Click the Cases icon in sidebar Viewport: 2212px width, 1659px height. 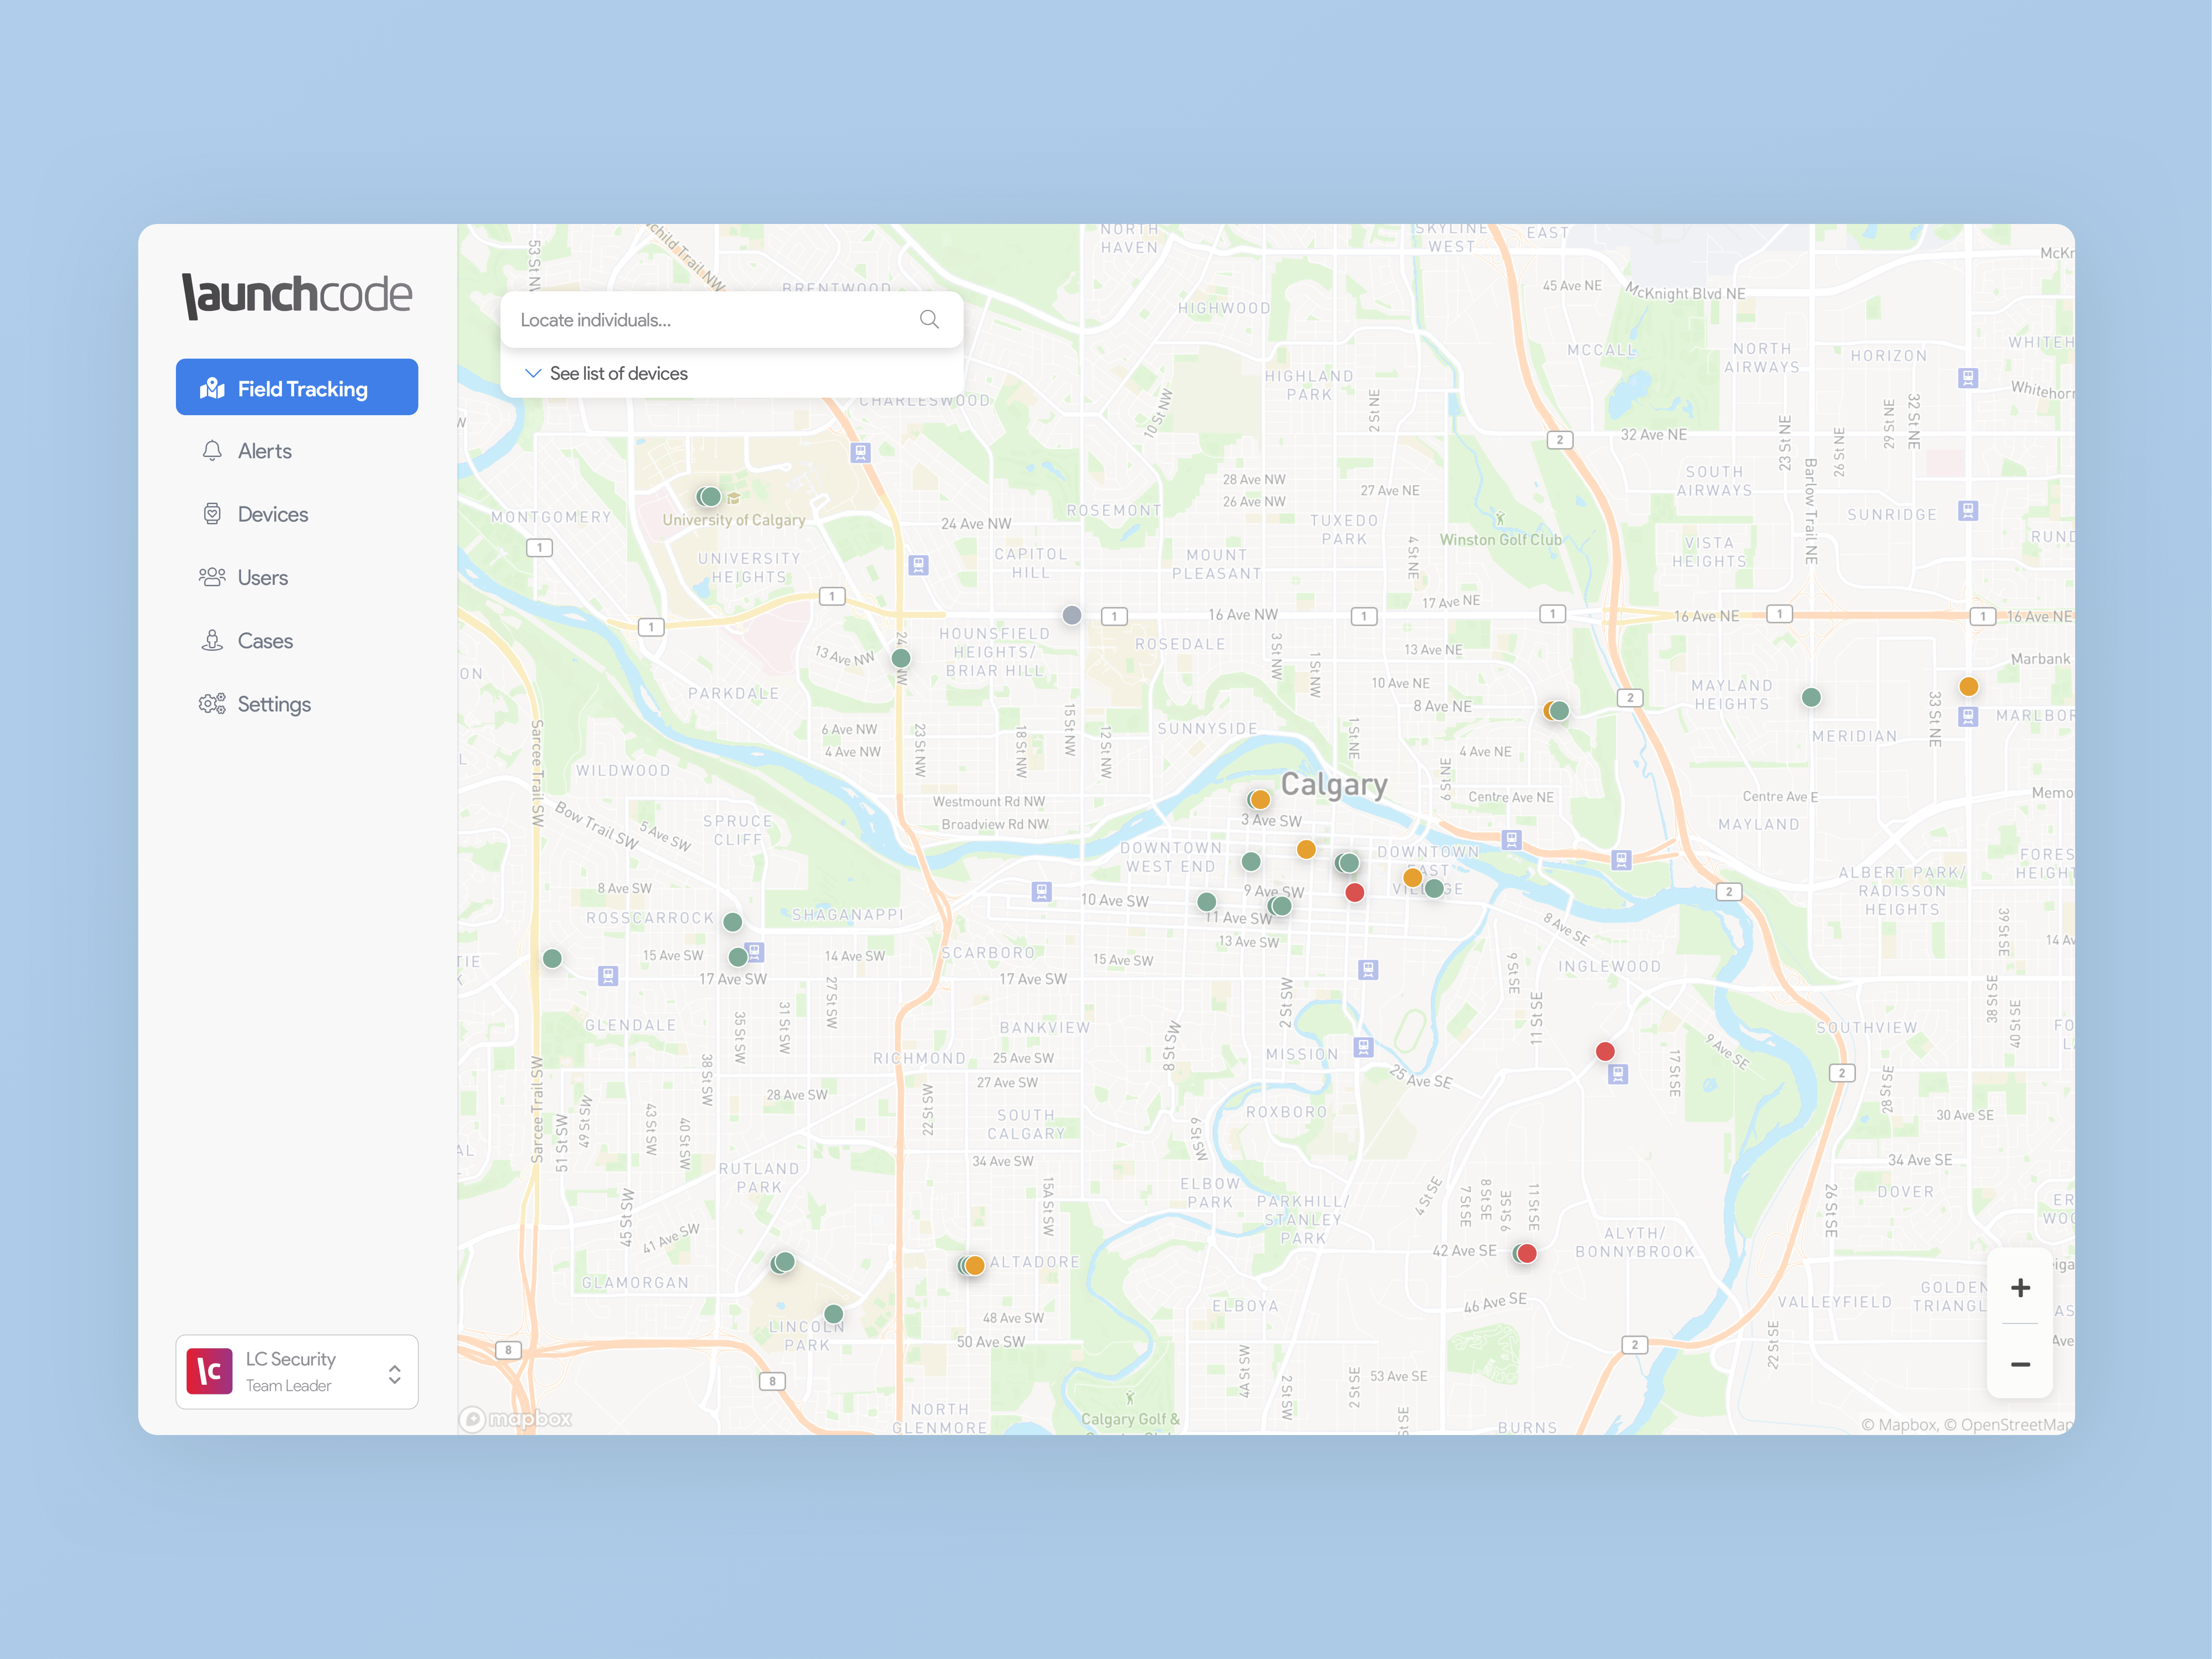[x=212, y=641]
